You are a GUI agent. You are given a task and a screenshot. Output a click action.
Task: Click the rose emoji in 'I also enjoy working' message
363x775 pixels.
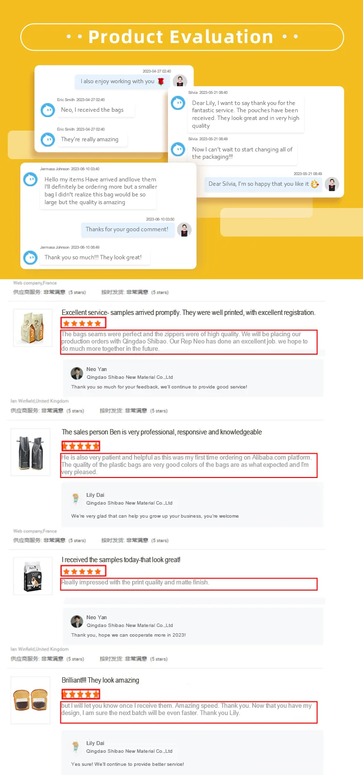[161, 81]
